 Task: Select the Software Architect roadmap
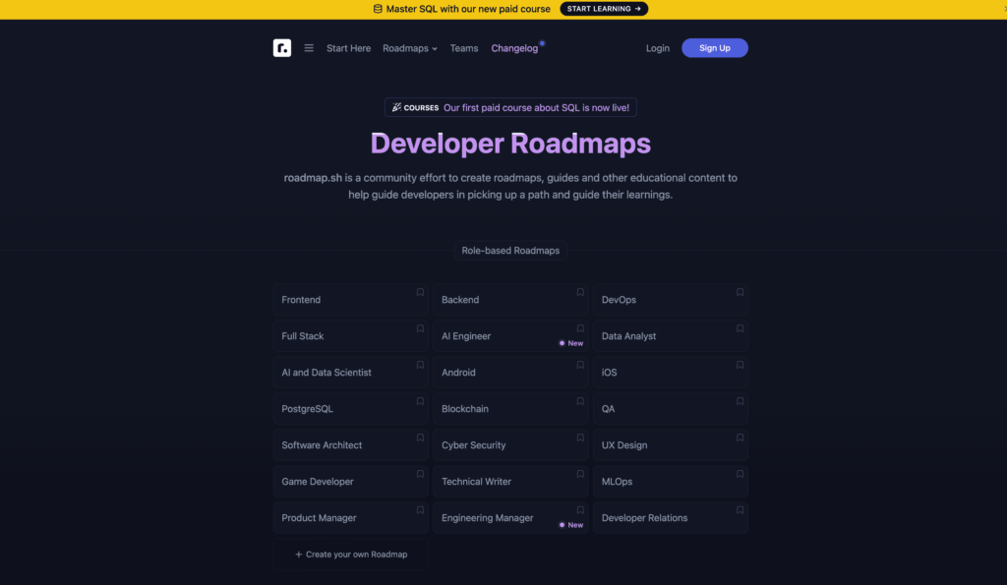pos(351,445)
